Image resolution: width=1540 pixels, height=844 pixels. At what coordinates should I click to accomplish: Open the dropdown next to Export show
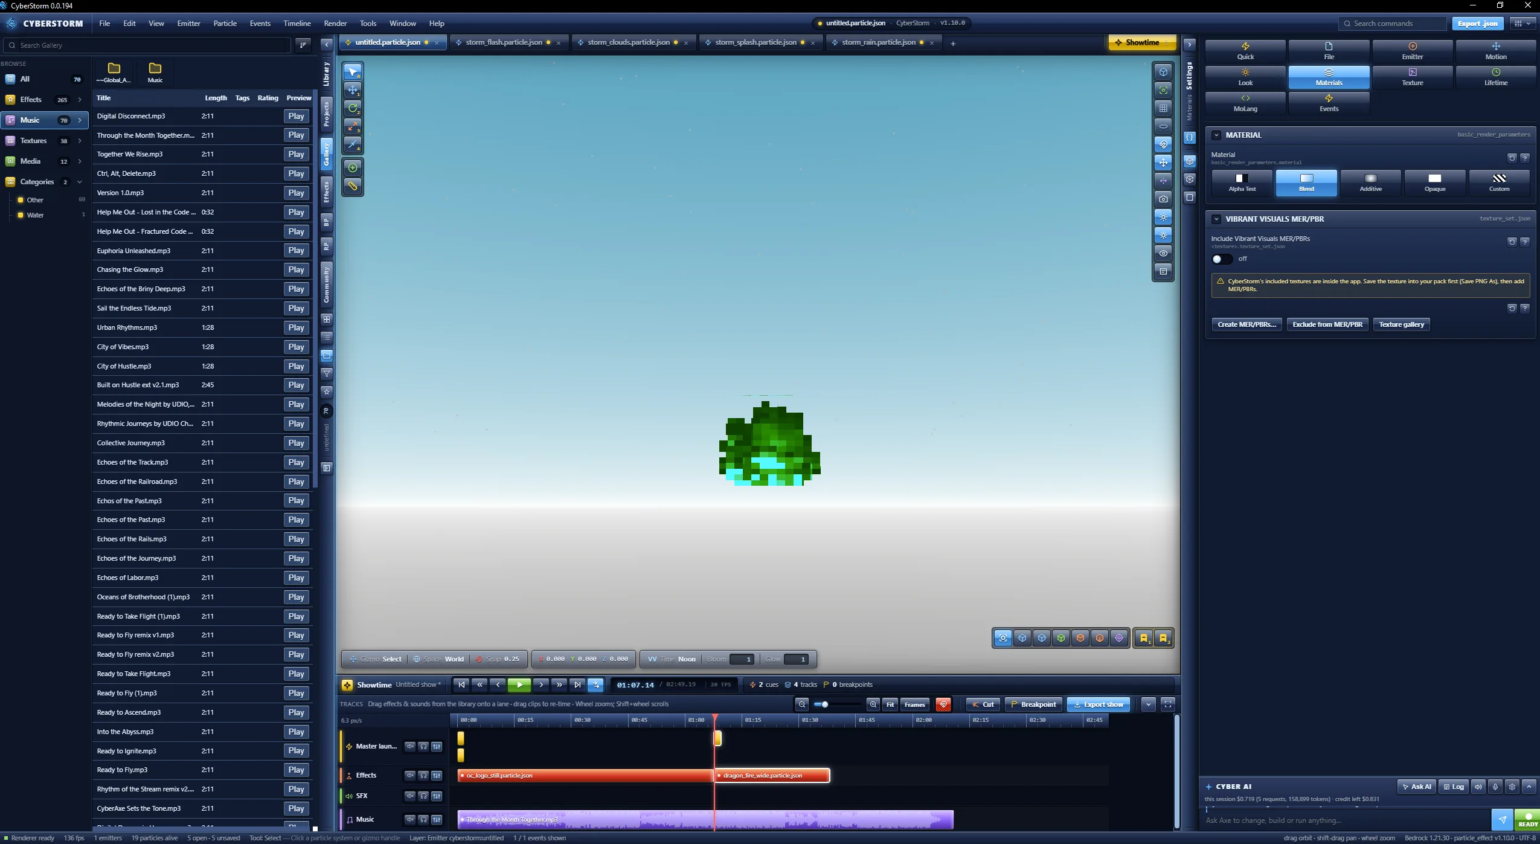pos(1148,704)
